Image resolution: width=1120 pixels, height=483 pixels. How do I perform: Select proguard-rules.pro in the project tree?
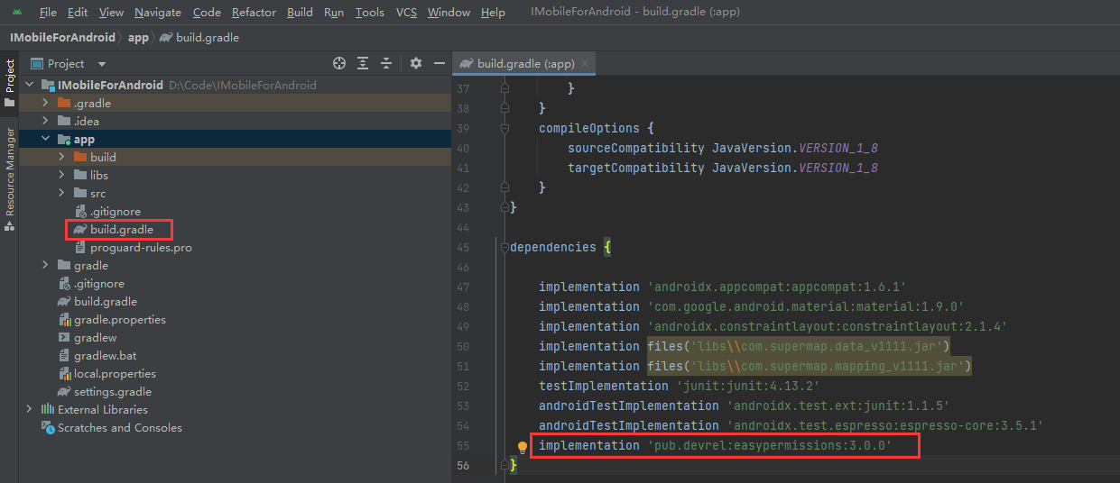pyautogui.click(x=141, y=248)
